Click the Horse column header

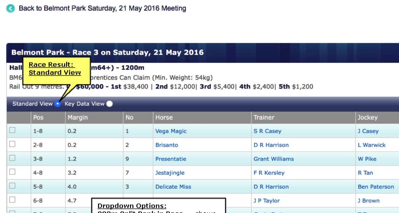164,117
